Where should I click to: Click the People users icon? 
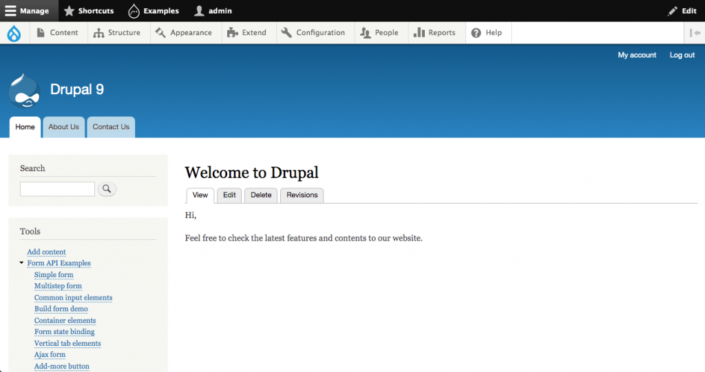[366, 33]
